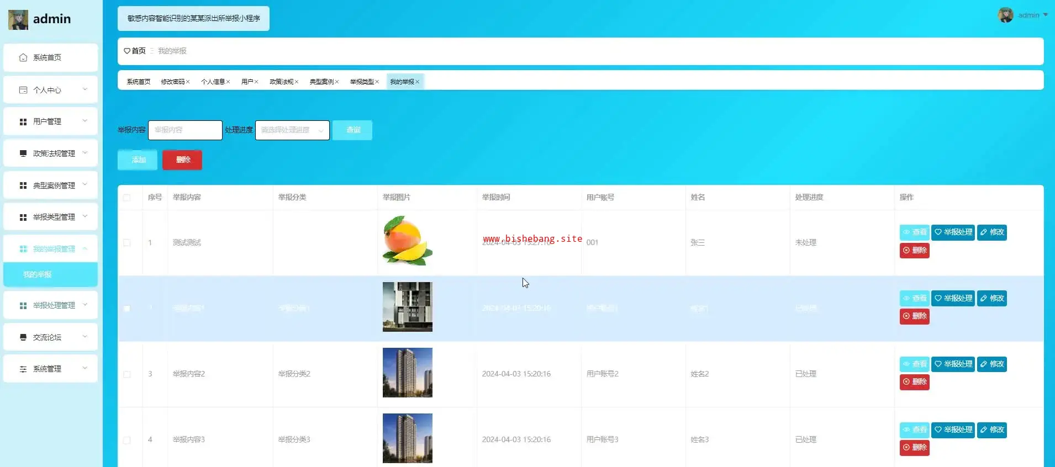The width and height of the screenshot is (1055, 467).
Task: Click the pencil 修改 icon in the 举报内容3 row
Action: [984, 429]
